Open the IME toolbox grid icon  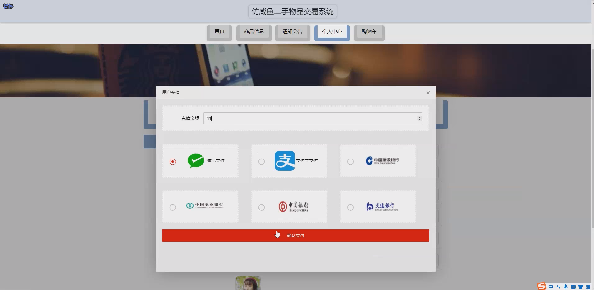point(588,287)
